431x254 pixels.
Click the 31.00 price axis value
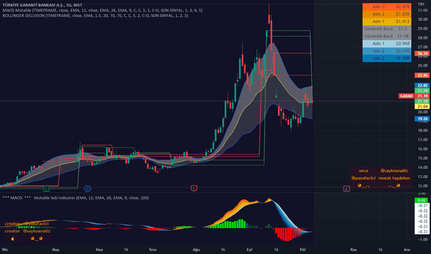click(423, 10)
